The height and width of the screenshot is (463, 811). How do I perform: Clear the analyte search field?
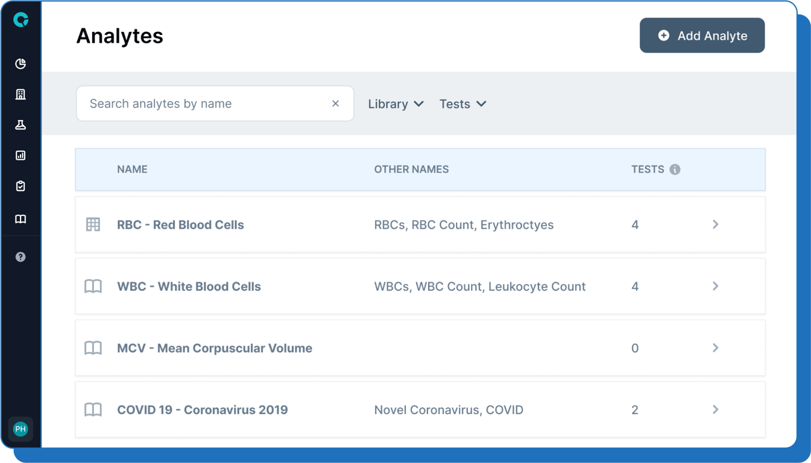[x=335, y=104]
